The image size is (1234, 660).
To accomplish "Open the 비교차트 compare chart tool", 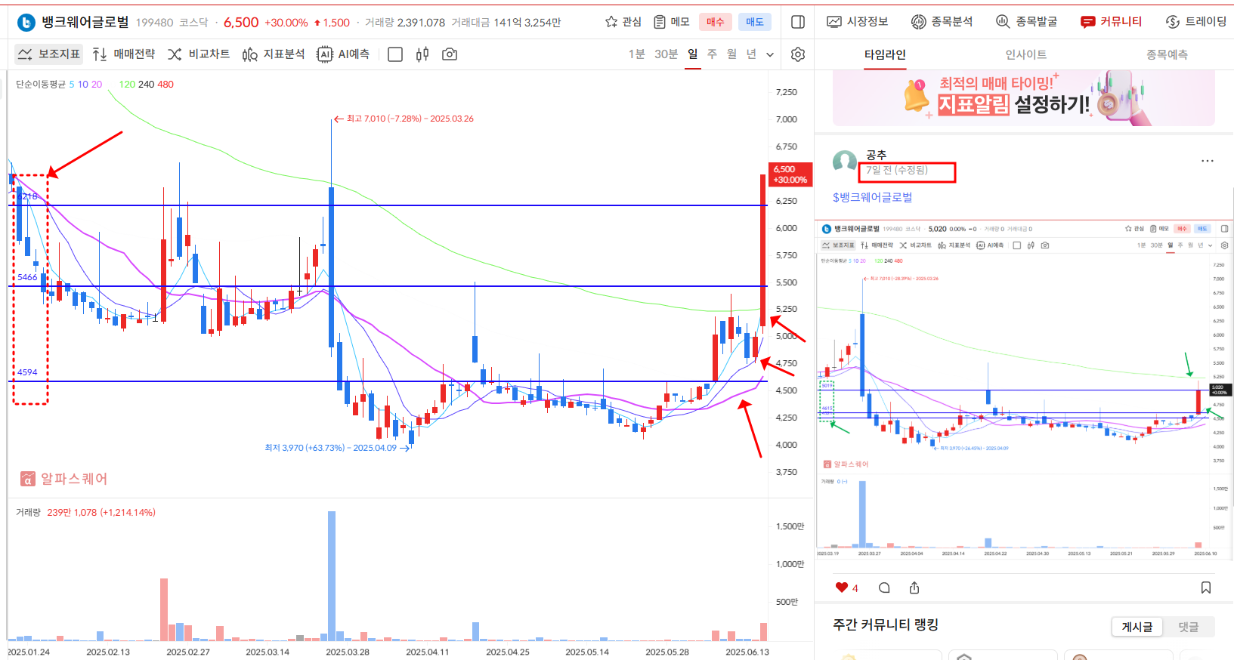I will coord(199,54).
